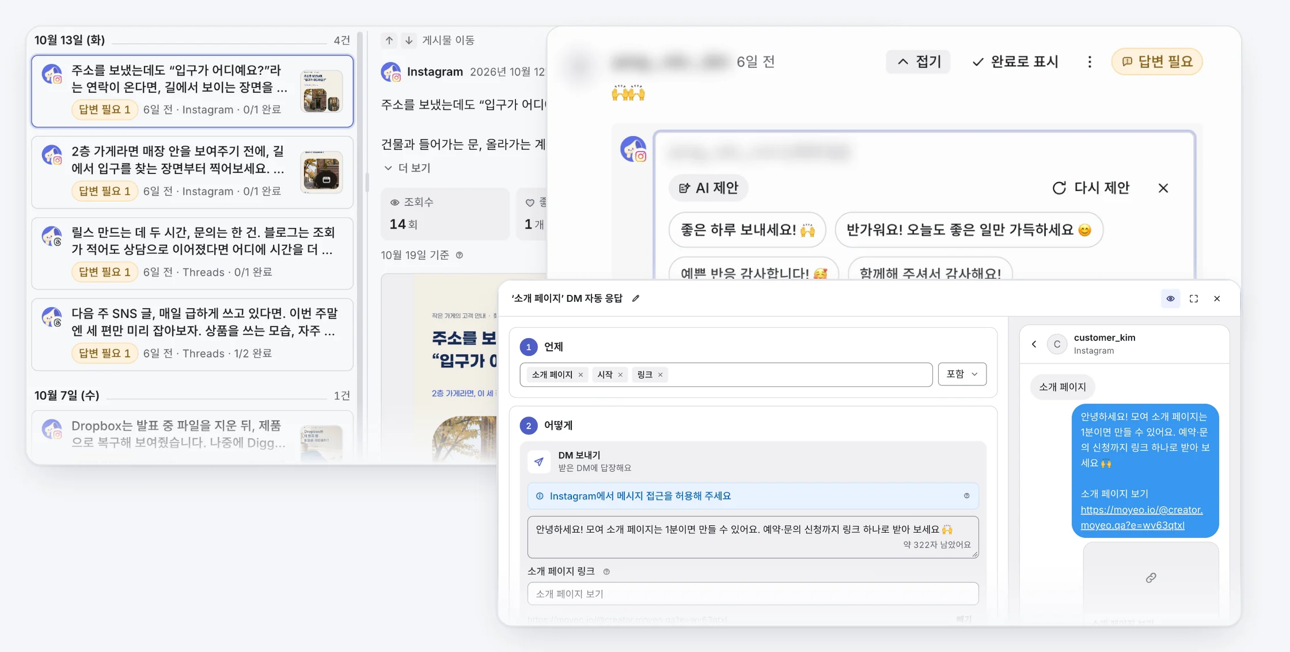Collapse the comment with 접기
Viewport: 1290px width, 652px height.
(x=919, y=62)
